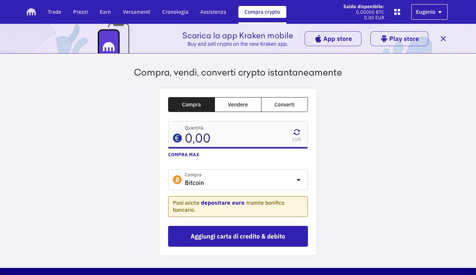Navigate to Versamenti
This screenshot has width=476, height=275.
coord(136,12)
